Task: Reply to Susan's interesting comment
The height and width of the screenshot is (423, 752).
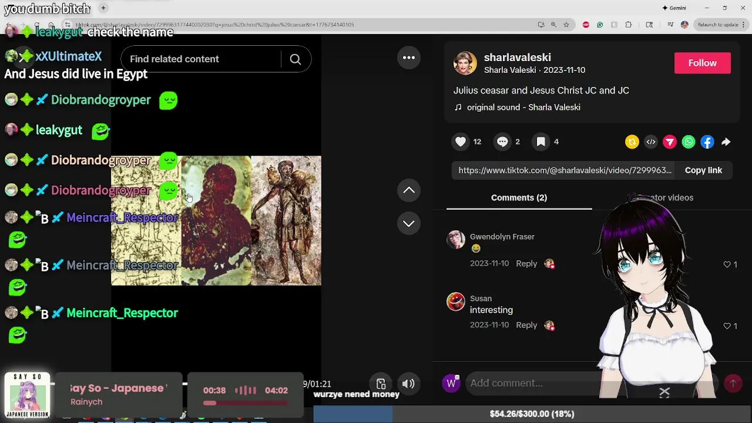Action: (526, 325)
